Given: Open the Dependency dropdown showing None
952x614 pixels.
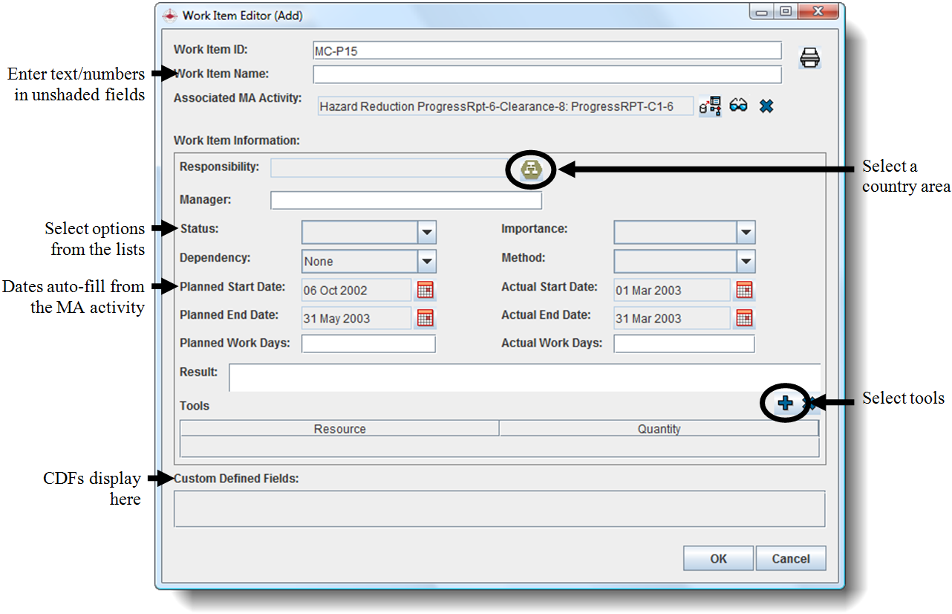Looking at the screenshot, I should click(426, 261).
